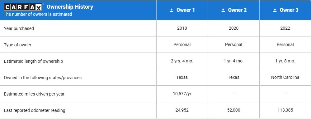Click Estimated length of ownership label
Image resolution: width=311 pixels, height=119 pixels.
[33, 61]
